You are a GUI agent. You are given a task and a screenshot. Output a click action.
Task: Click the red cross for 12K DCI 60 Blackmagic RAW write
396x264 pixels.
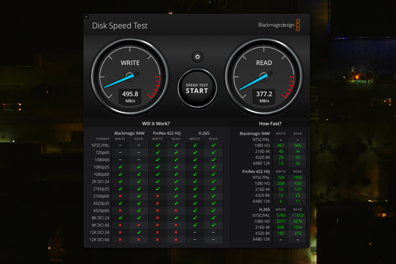click(x=120, y=240)
